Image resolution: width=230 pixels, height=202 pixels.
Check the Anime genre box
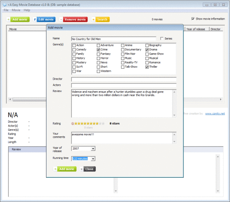(123, 45)
